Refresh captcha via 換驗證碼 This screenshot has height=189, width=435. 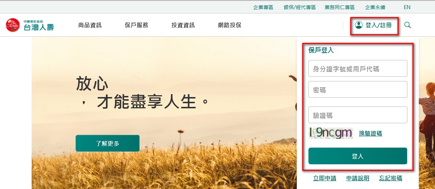[370, 134]
